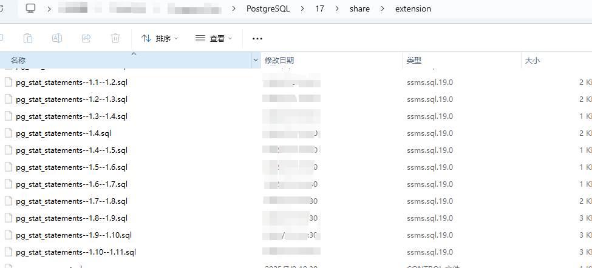Click file icon of pg_stat_statements--1.9--1.10.sql
592x268 pixels.
[x=9, y=235]
